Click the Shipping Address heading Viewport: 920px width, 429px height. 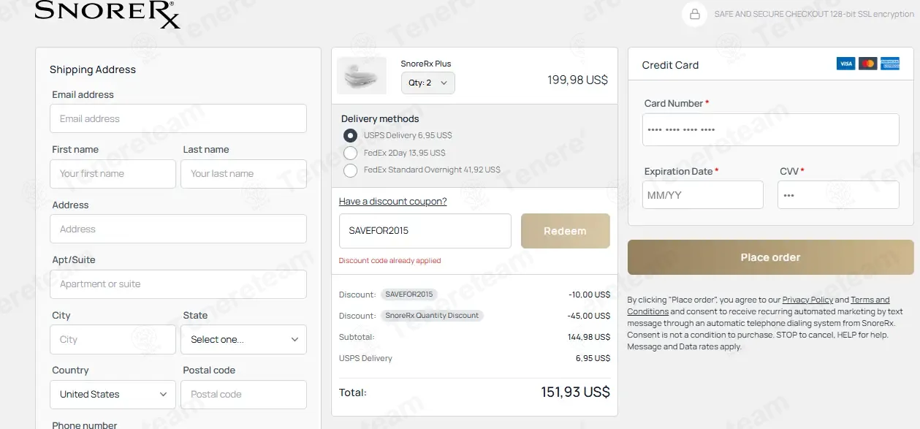pyautogui.click(x=93, y=69)
